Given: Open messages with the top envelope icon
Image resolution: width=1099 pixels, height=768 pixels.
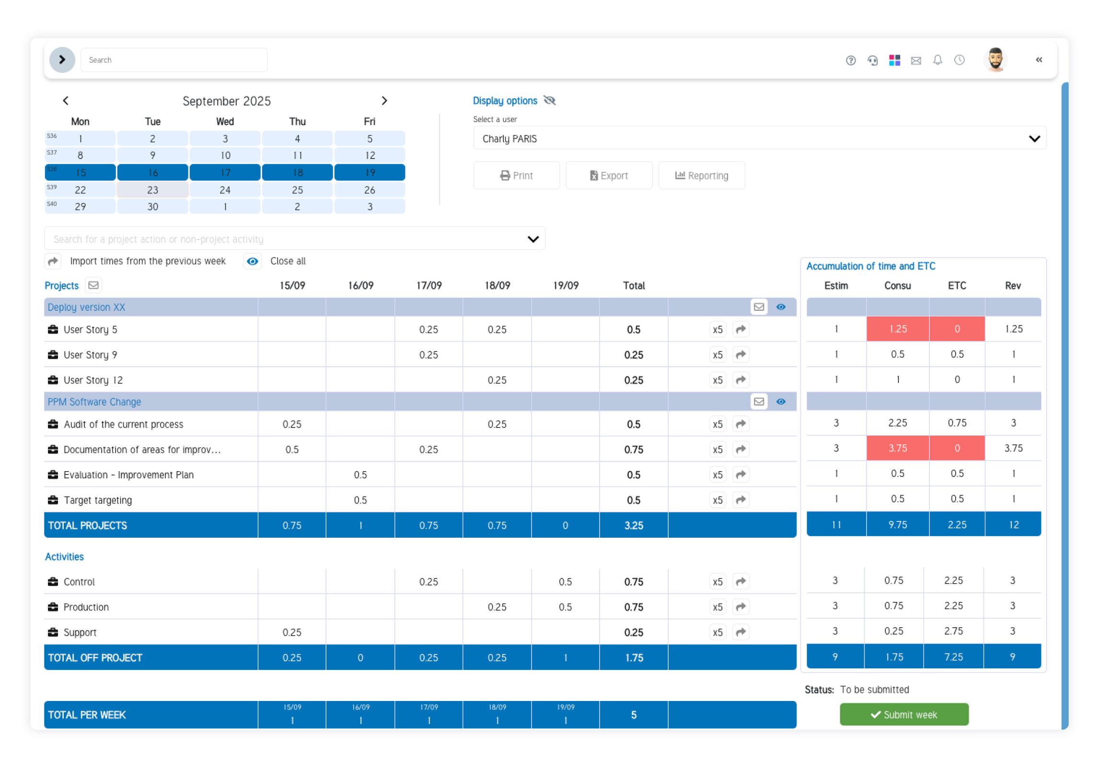Looking at the screenshot, I should click(916, 60).
